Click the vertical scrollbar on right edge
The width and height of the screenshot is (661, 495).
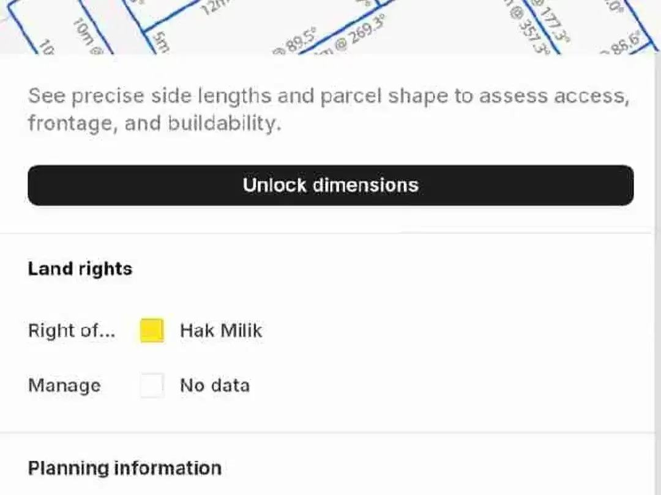(658, 274)
